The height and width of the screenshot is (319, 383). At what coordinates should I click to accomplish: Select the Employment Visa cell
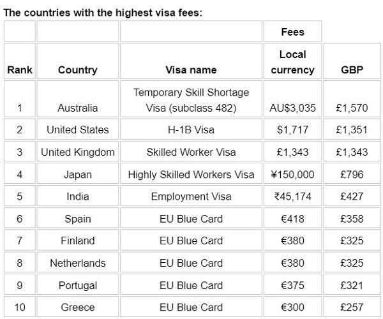[191, 197]
